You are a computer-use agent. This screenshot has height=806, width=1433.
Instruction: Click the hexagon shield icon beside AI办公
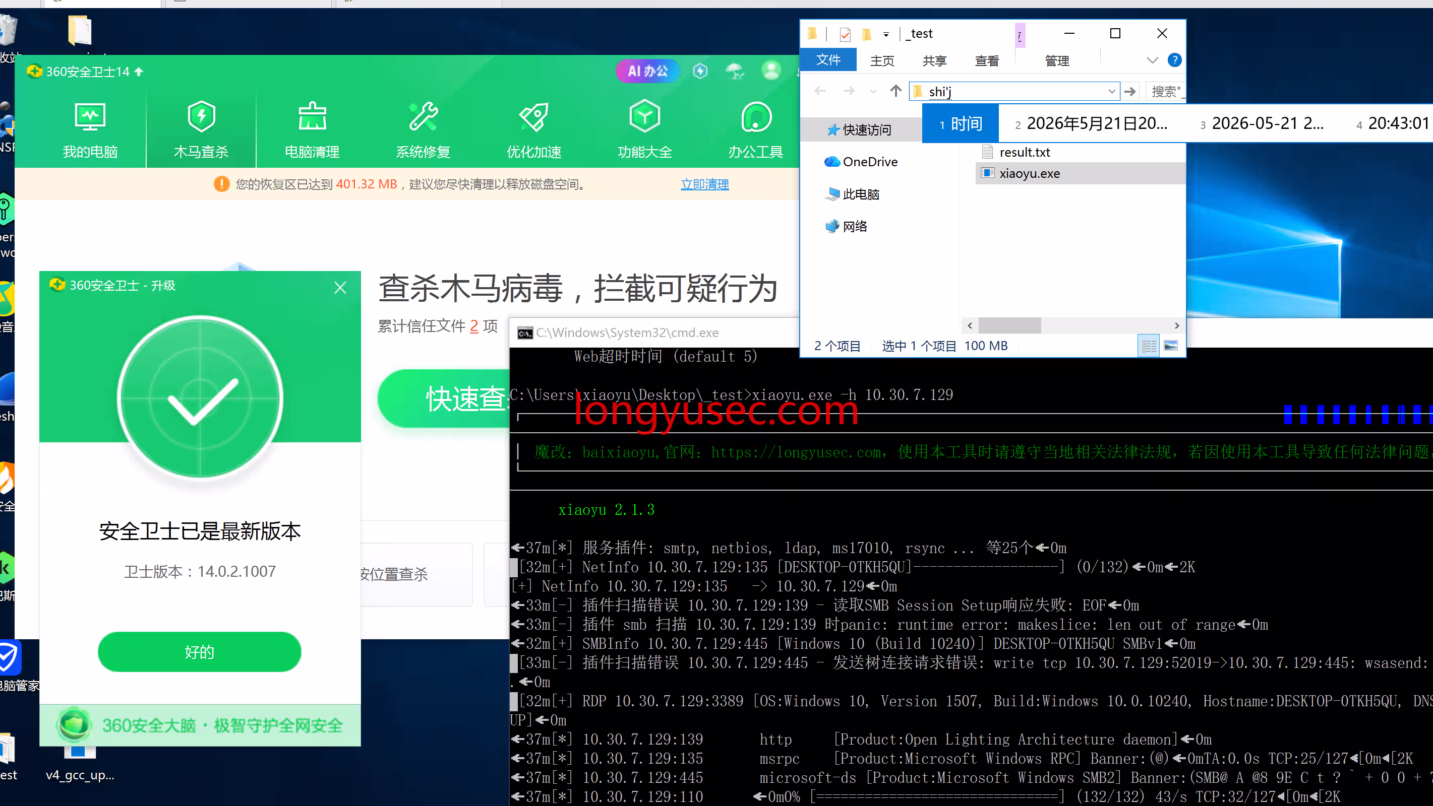tap(700, 71)
